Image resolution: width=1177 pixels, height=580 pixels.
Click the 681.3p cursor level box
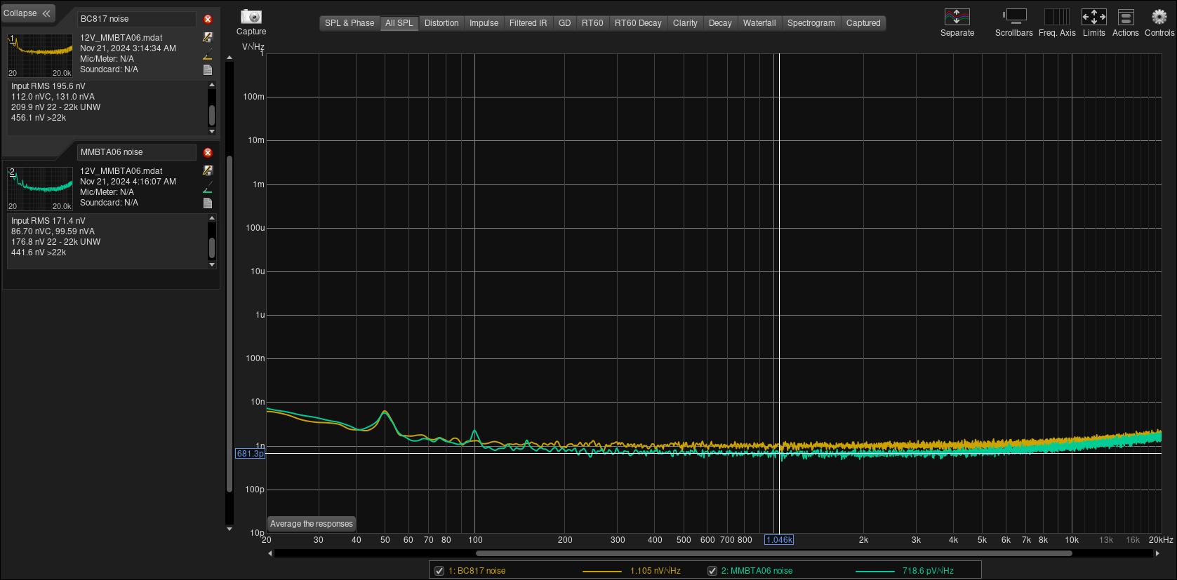250,454
